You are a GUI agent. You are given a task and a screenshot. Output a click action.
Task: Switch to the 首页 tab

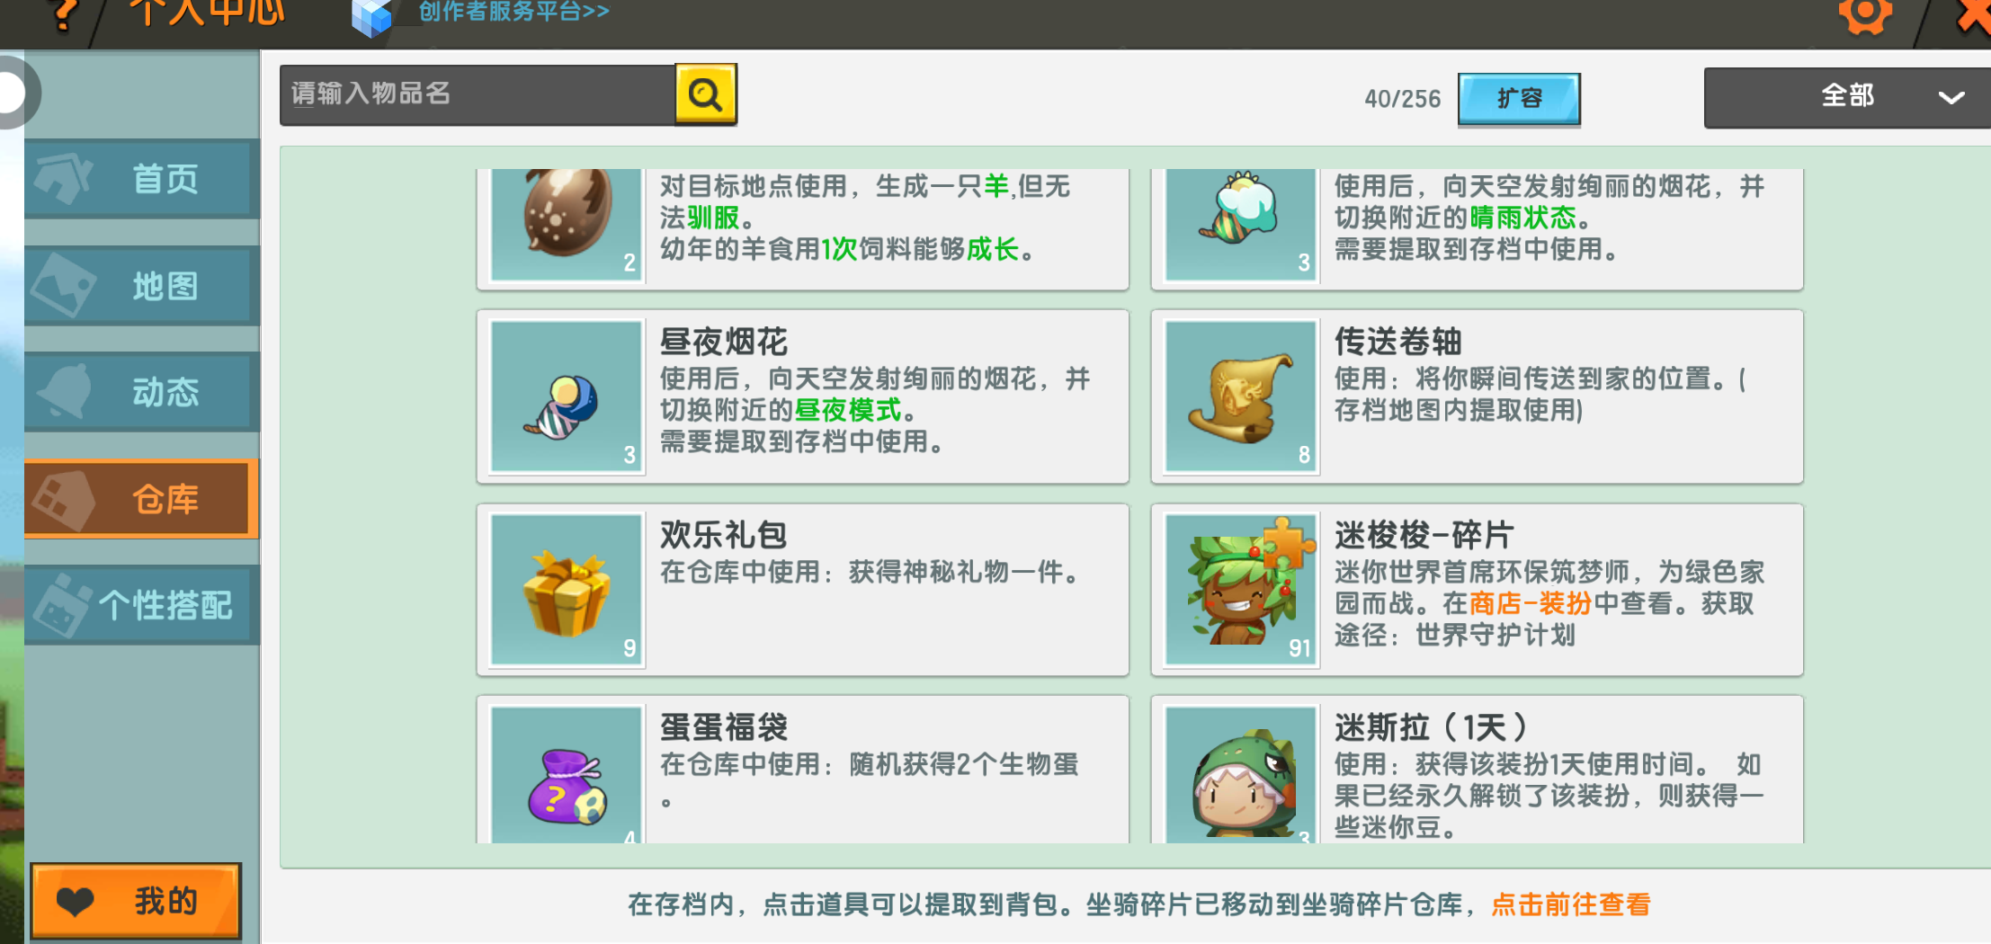142,178
